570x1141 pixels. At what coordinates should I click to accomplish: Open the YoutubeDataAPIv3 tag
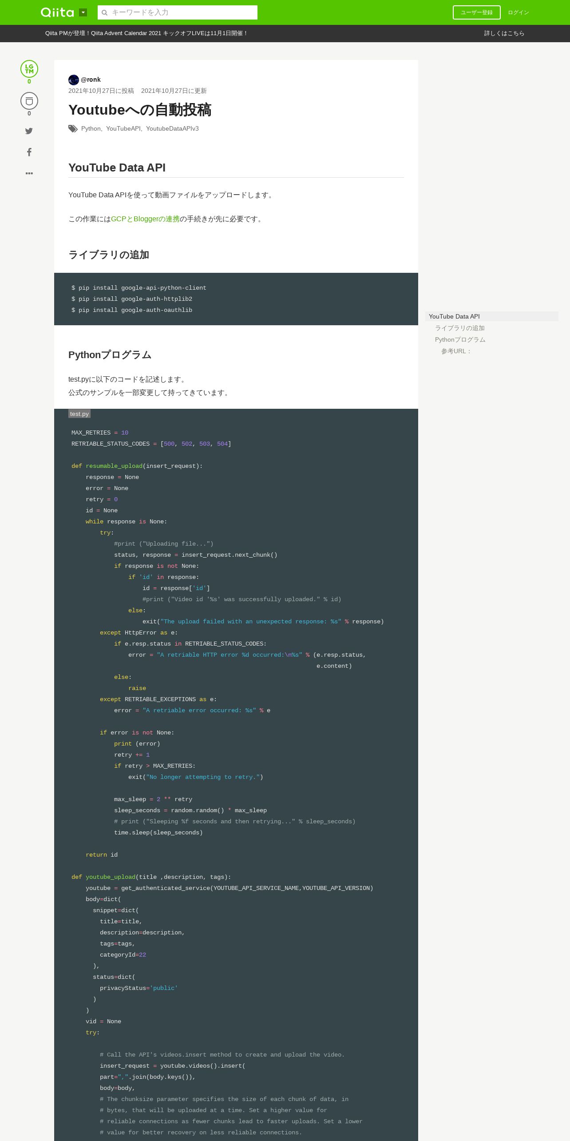tap(172, 128)
